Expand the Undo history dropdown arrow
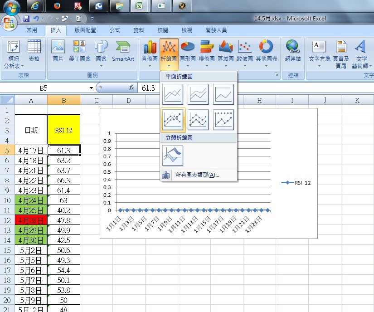The height and width of the screenshot is (312, 374). point(43,19)
